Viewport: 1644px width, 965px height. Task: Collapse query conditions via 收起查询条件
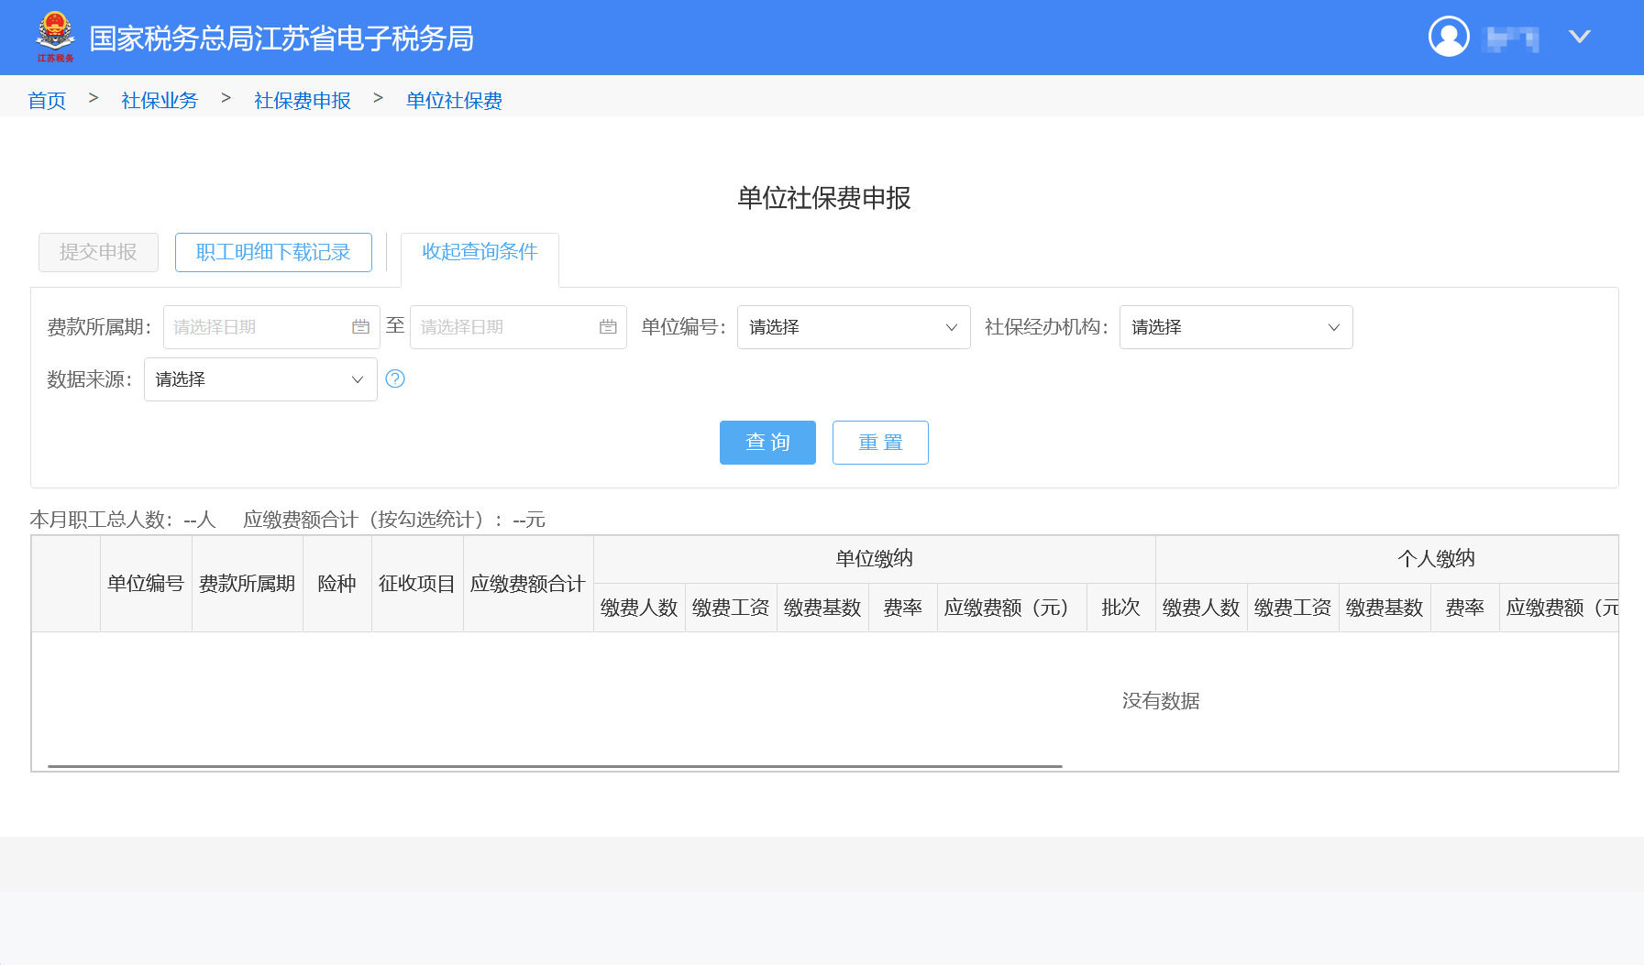[480, 253]
